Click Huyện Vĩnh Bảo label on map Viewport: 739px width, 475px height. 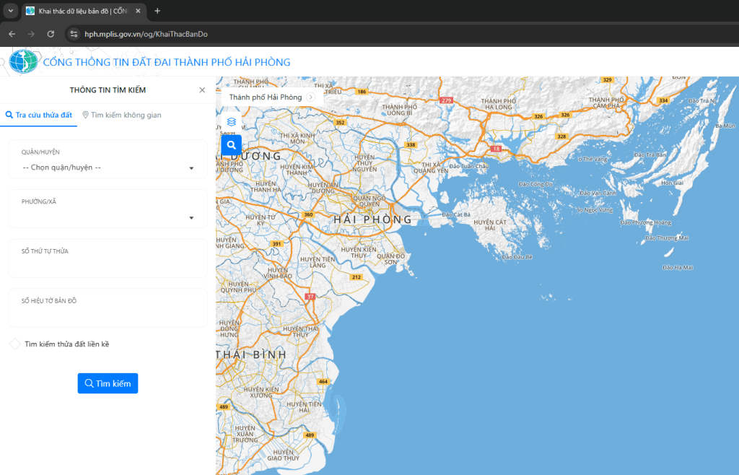[x=278, y=273]
